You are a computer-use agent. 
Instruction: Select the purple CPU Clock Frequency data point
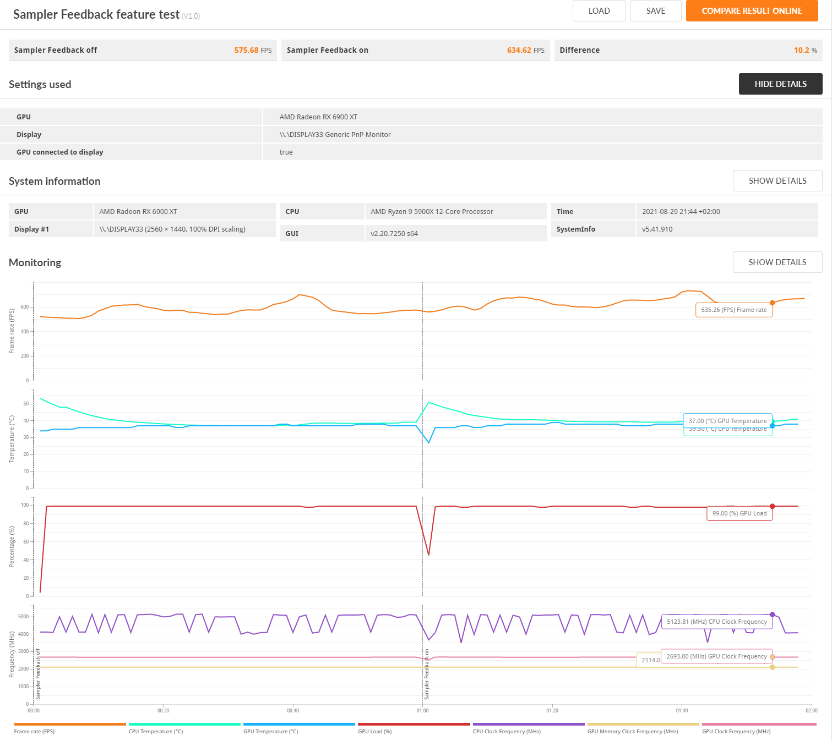click(x=773, y=614)
